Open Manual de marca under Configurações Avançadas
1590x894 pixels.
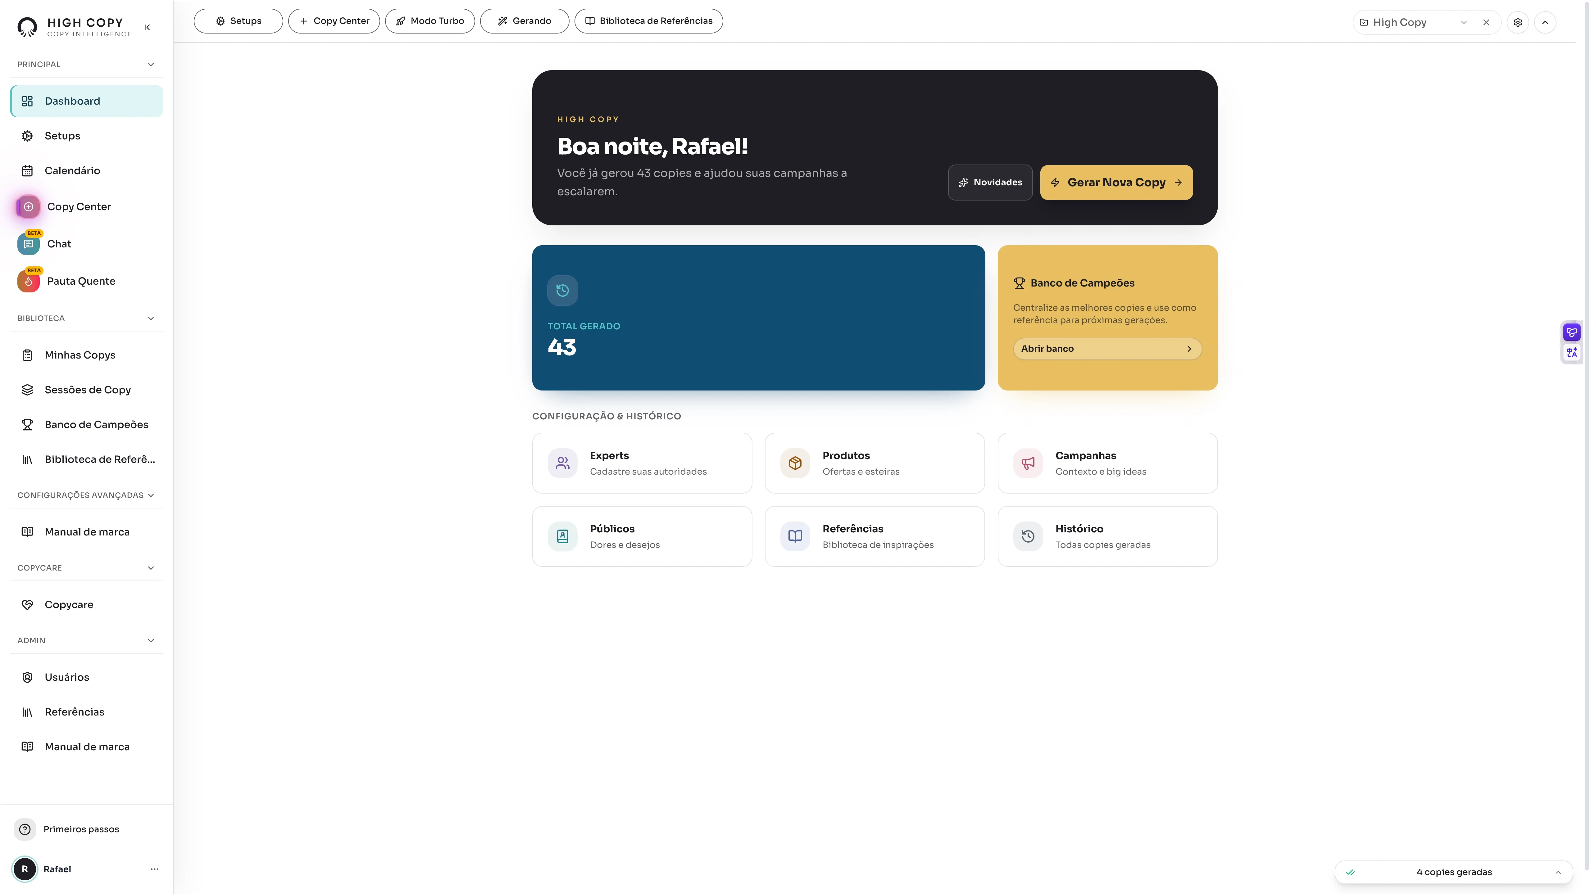coord(87,532)
